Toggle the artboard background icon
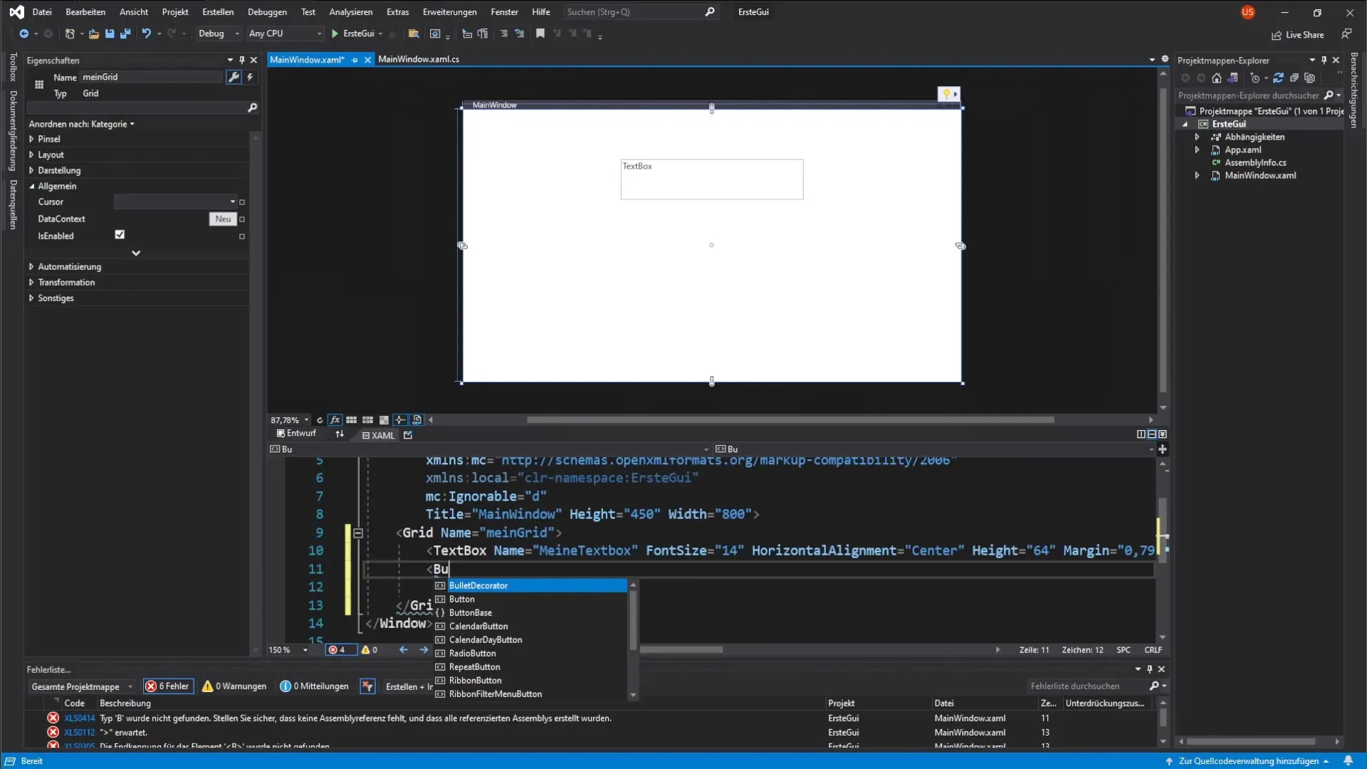The height and width of the screenshot is (769, 1367). pos(384,420)
